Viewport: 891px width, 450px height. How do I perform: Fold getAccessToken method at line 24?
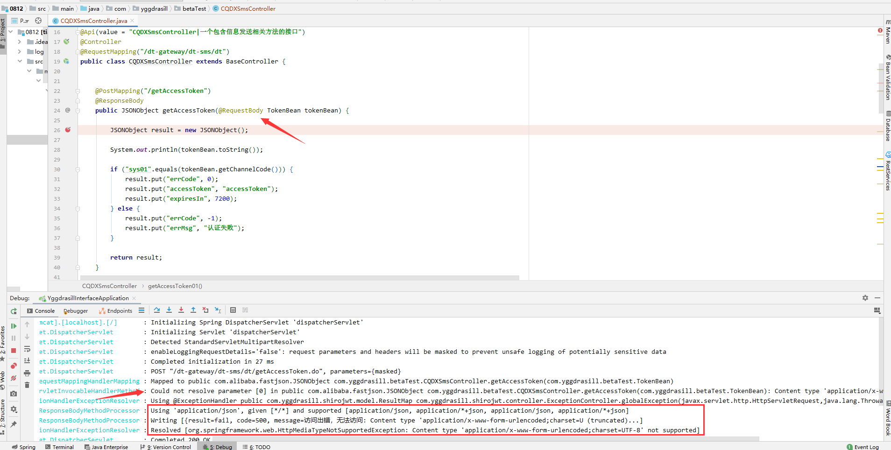click(x=78, y=111)
